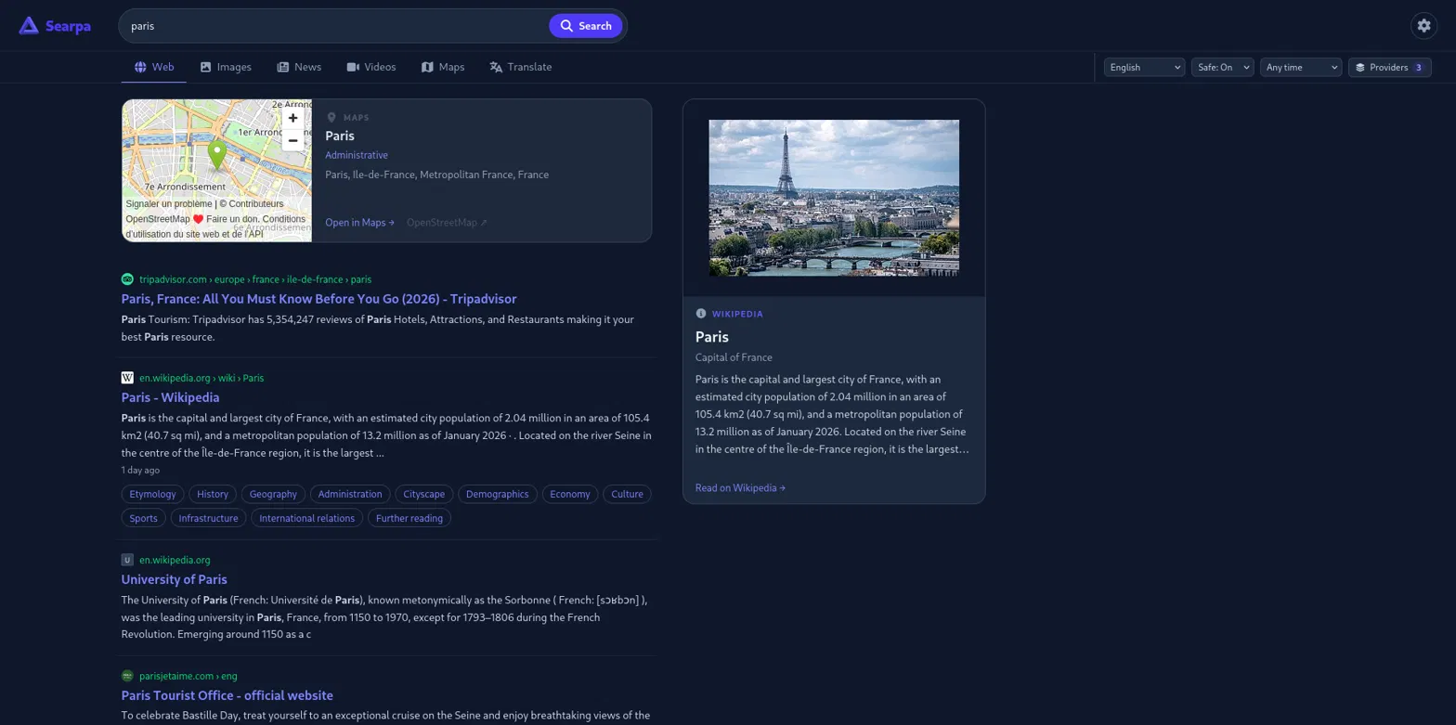Click the parisjetaime.com favicon
Image resolution: width=1456 pixels, height=725 pixels.
(127, 676)
